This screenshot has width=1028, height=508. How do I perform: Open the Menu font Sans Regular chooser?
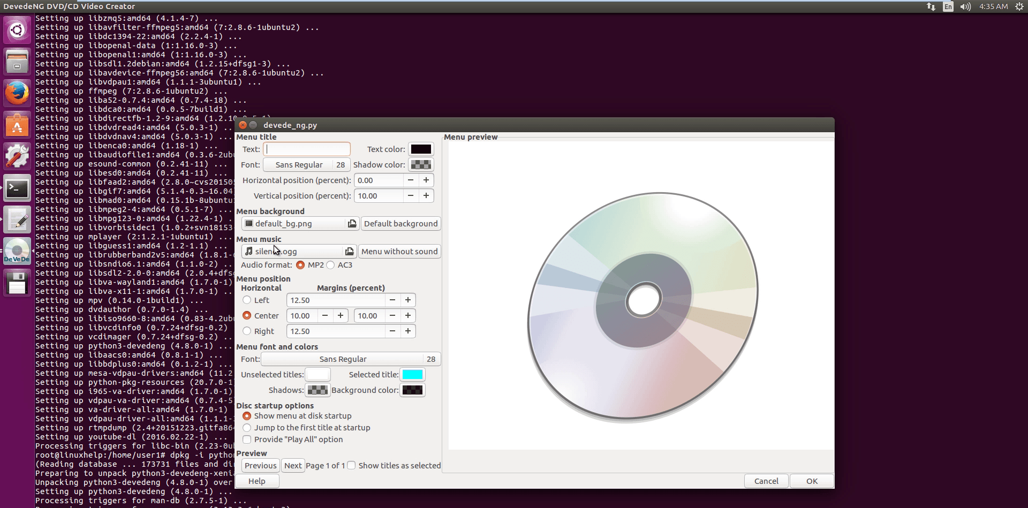tap(351, 359)
